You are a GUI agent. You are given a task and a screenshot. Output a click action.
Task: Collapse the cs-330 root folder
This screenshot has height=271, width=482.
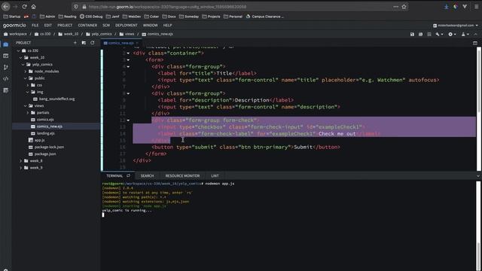(18, 50)
